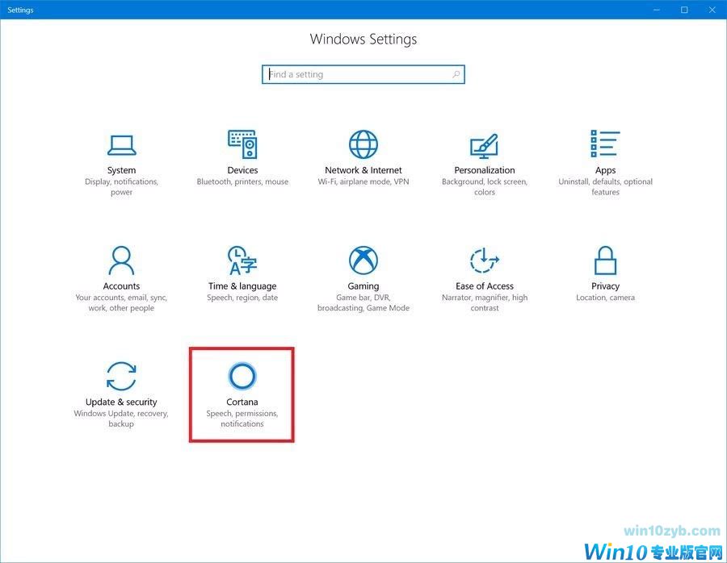
Task: Select the Ease of Access label
Action: [x=485, y=286]
